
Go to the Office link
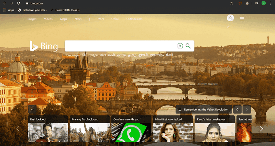[x=115, y=19]
